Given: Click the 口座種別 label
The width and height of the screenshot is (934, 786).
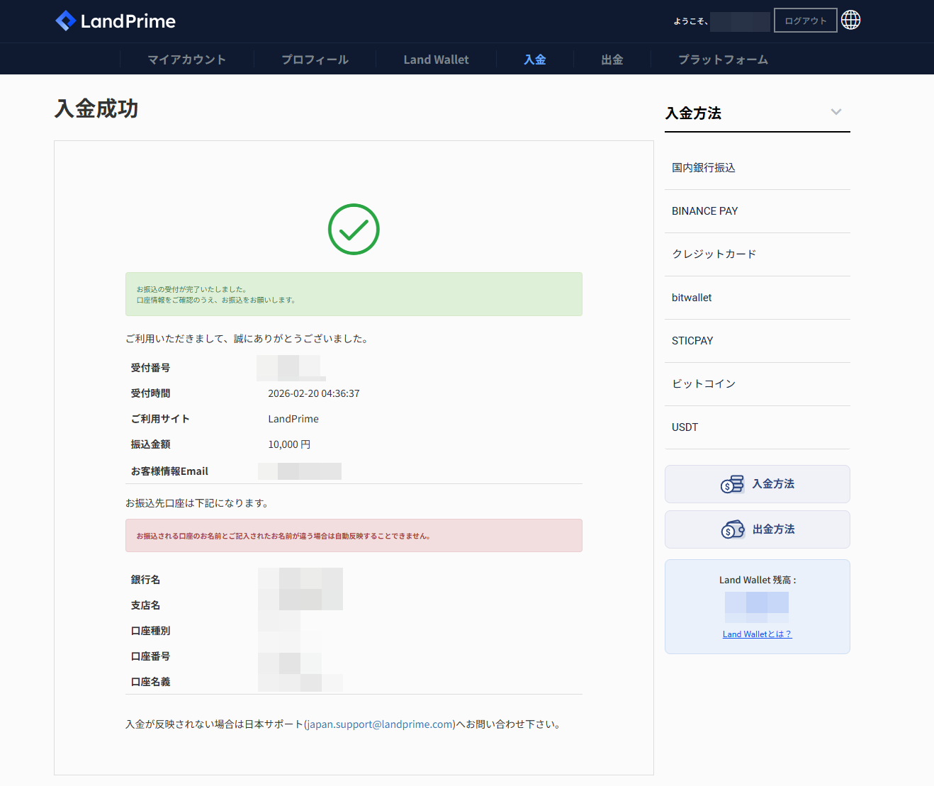Looking at the screenshot, I should (x=150, y=631).
